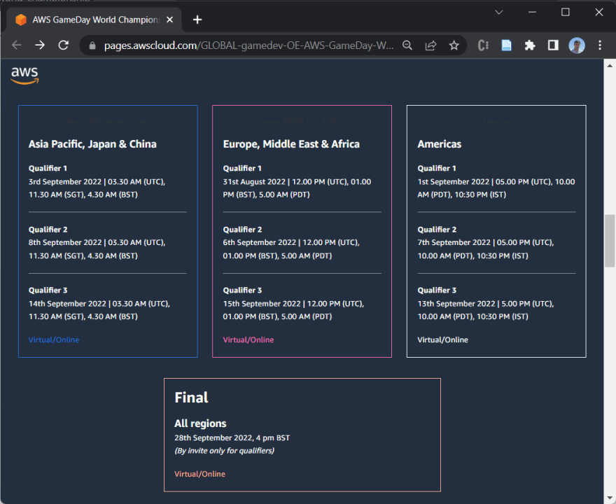Click the scrollbar down arrow

(610, 498)
